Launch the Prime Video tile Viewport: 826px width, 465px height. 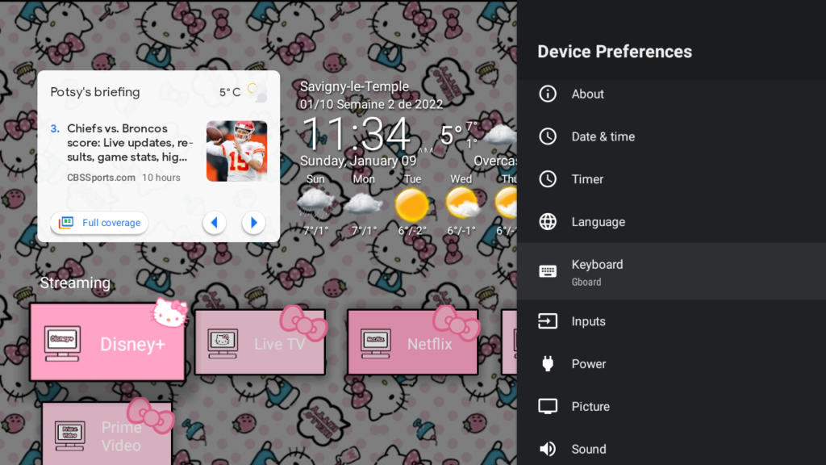(x=107, y=434)
